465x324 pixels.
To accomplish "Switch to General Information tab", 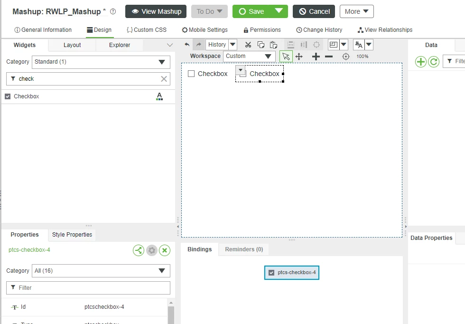I will click(43, 30).
